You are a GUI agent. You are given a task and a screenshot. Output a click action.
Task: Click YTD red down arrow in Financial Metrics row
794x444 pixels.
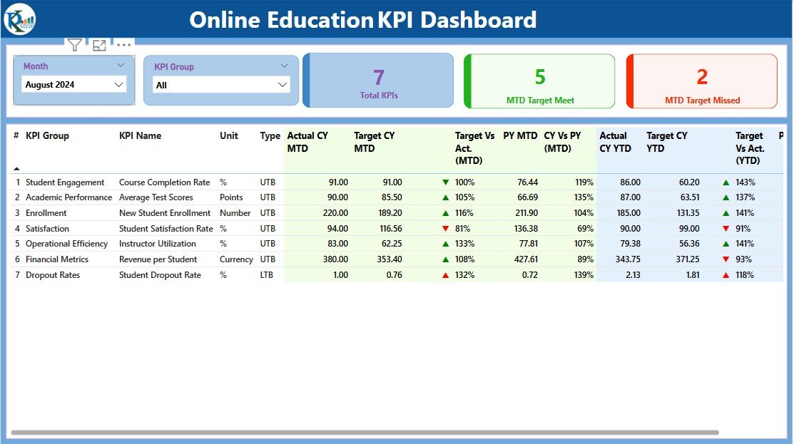726,259
